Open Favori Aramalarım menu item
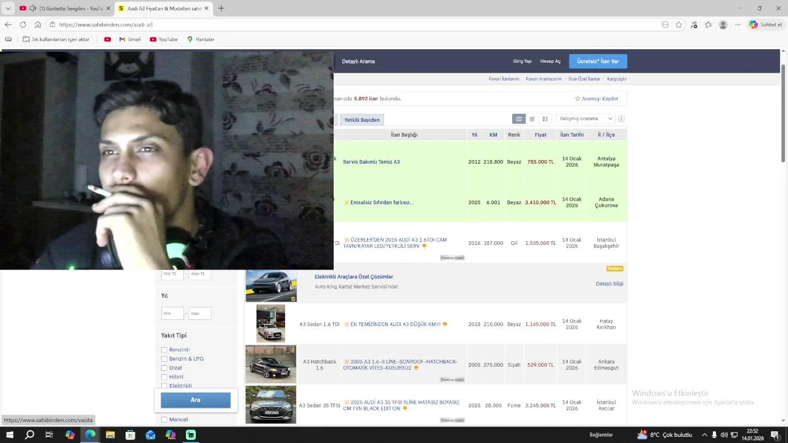788x443 pixels. 544,79
